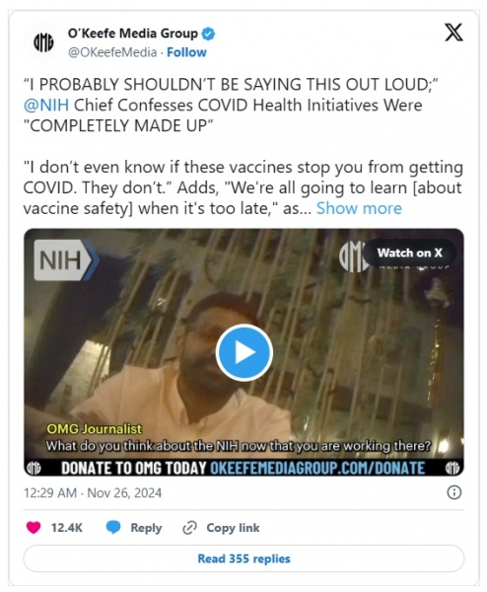Follow the @OKeefeMedia account
This screenshot has width=487, height=592.
click(x=186, y=52)
